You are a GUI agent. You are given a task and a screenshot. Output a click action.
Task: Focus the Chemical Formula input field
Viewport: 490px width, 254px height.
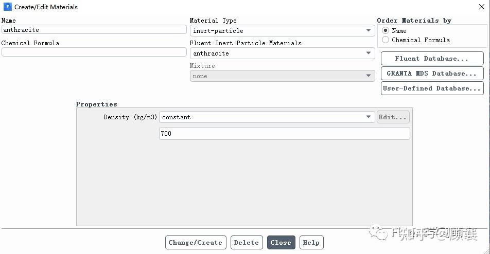(94, 52)
